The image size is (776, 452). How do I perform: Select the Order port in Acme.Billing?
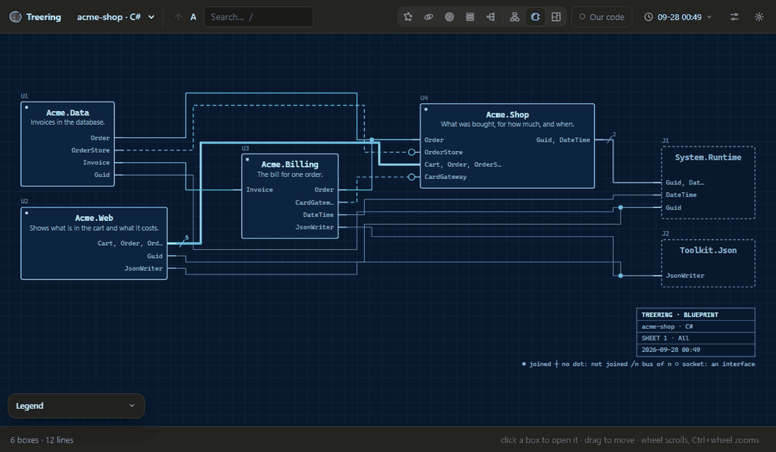point(324,190)
